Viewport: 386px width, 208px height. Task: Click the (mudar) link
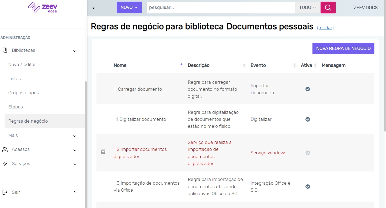(x=325, y=28)
